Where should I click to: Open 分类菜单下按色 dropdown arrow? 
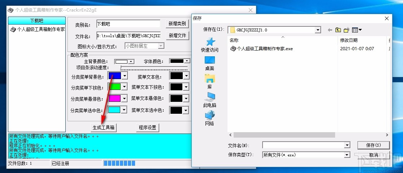pyautogui.click(x=124, y=87)
